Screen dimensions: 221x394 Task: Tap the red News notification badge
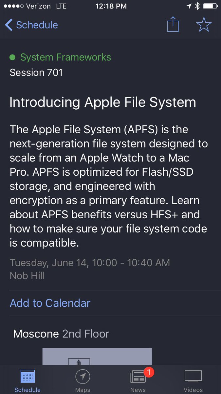(x=149, y=372)
